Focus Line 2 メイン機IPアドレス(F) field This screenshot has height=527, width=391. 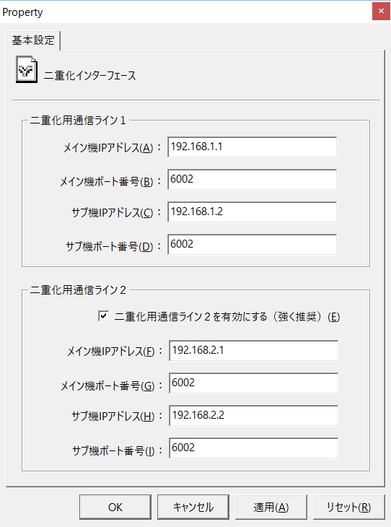pos(254,351)
